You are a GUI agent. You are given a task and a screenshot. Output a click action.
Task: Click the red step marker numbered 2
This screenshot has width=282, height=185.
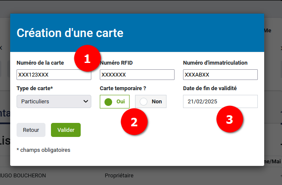click(x=134, y=122)
